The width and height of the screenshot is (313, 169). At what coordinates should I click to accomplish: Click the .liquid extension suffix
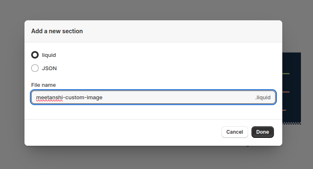click(263, 98)
